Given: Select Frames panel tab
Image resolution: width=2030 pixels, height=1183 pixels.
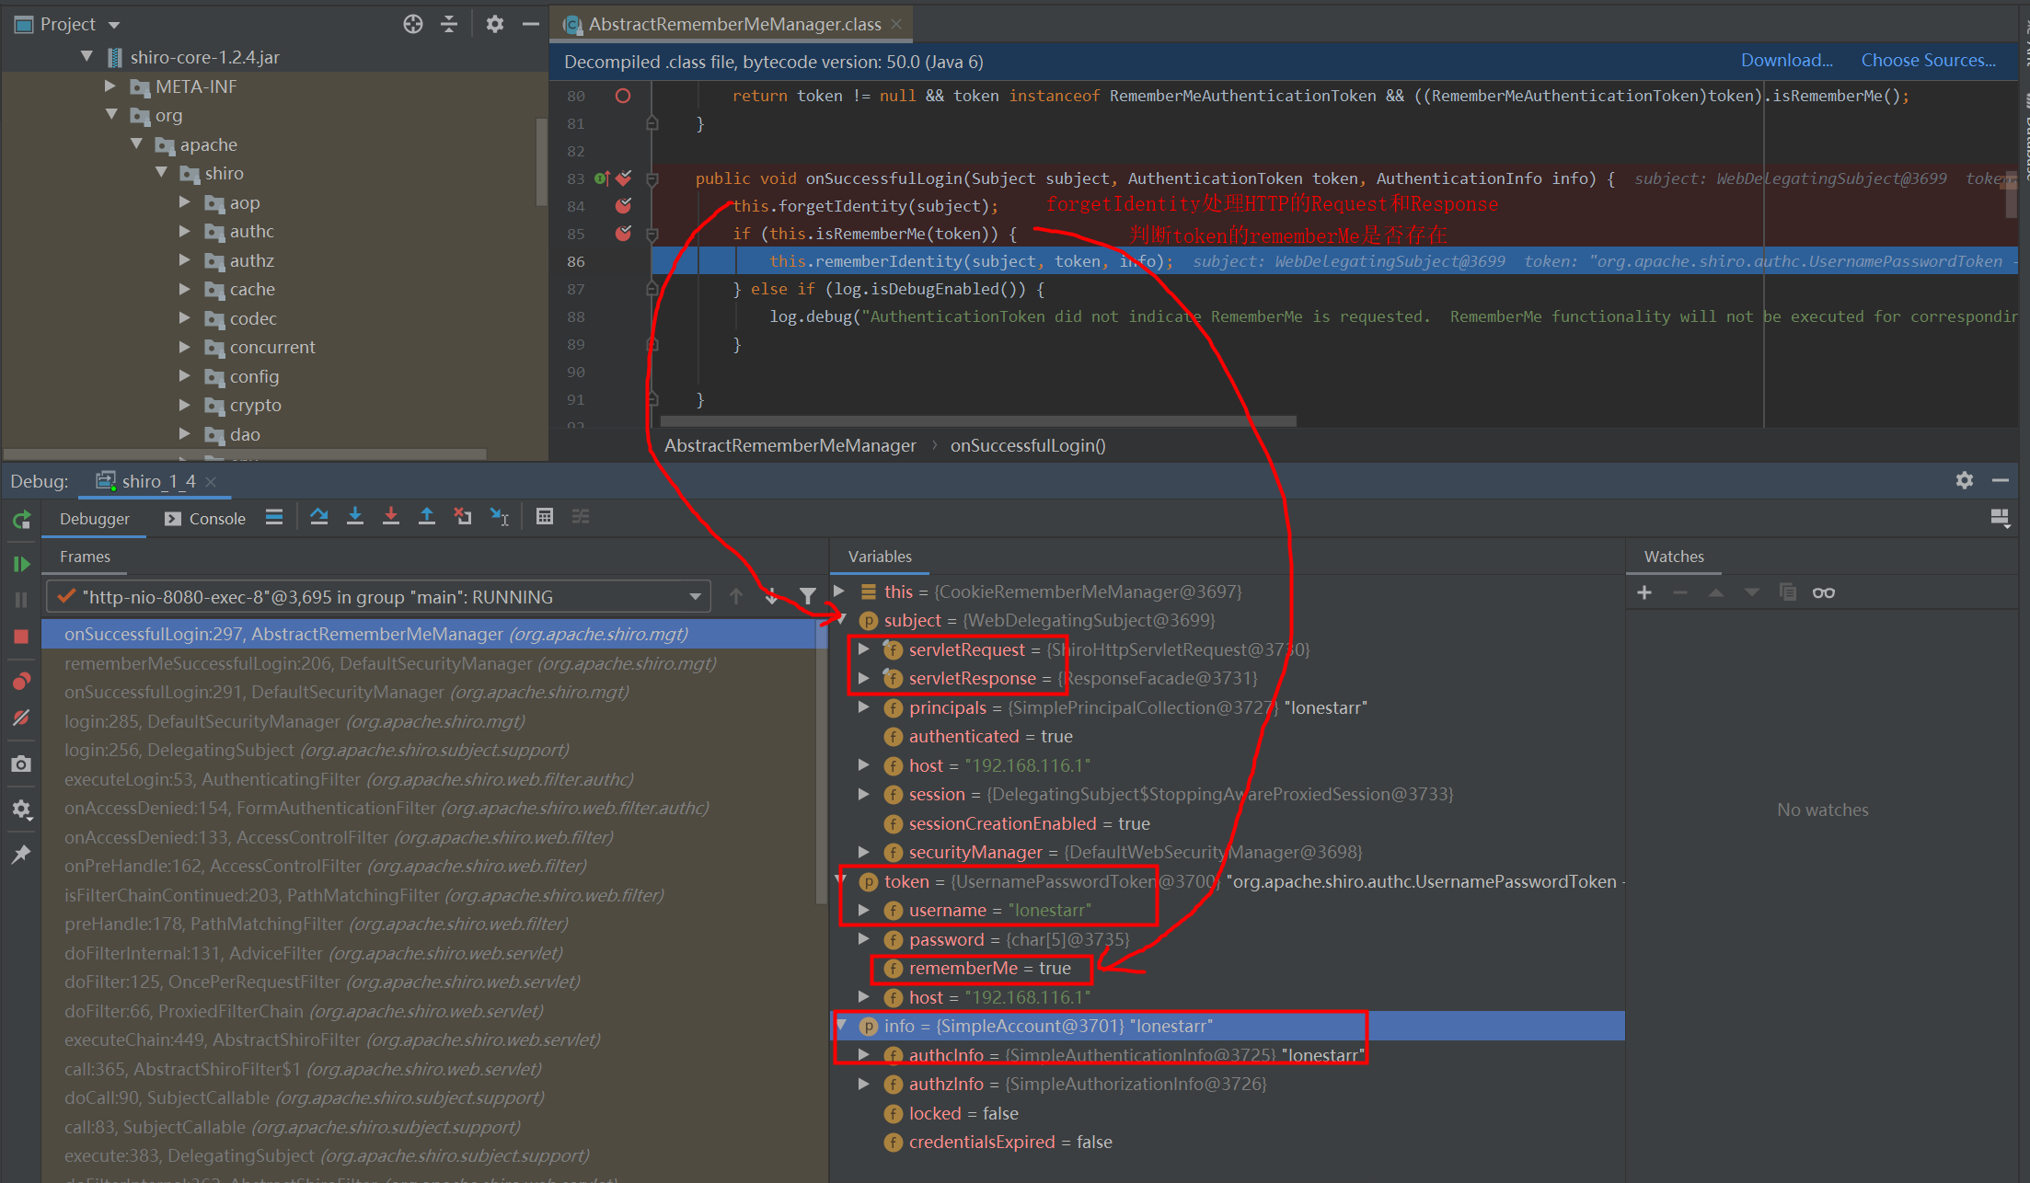Looking at the screenshot, I should 85,557.
